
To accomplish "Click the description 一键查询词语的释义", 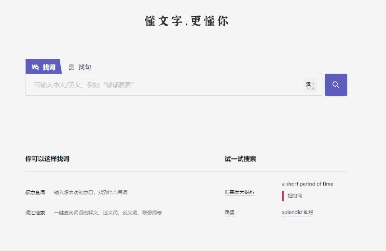I will (x=108, y=212).
